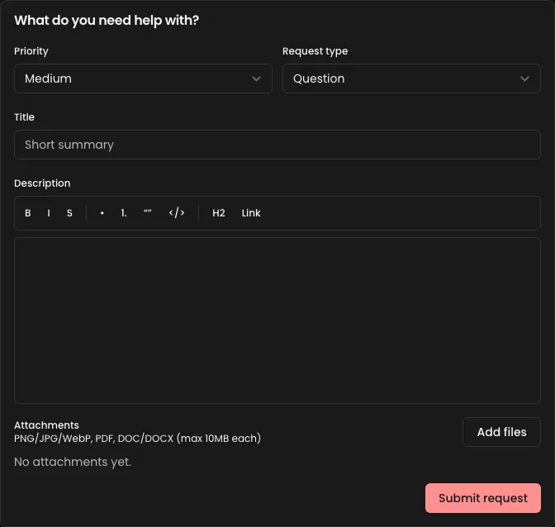
Task: Click the Attachments label
Action: coord(46,425)
